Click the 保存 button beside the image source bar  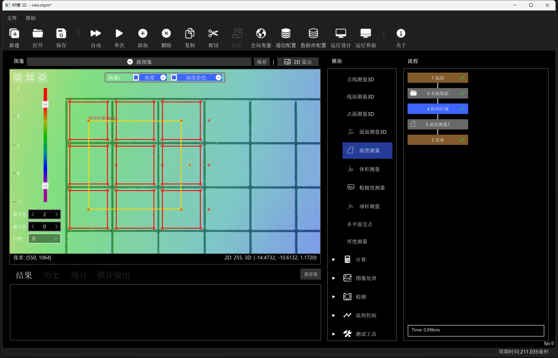(x=262, y=62)
